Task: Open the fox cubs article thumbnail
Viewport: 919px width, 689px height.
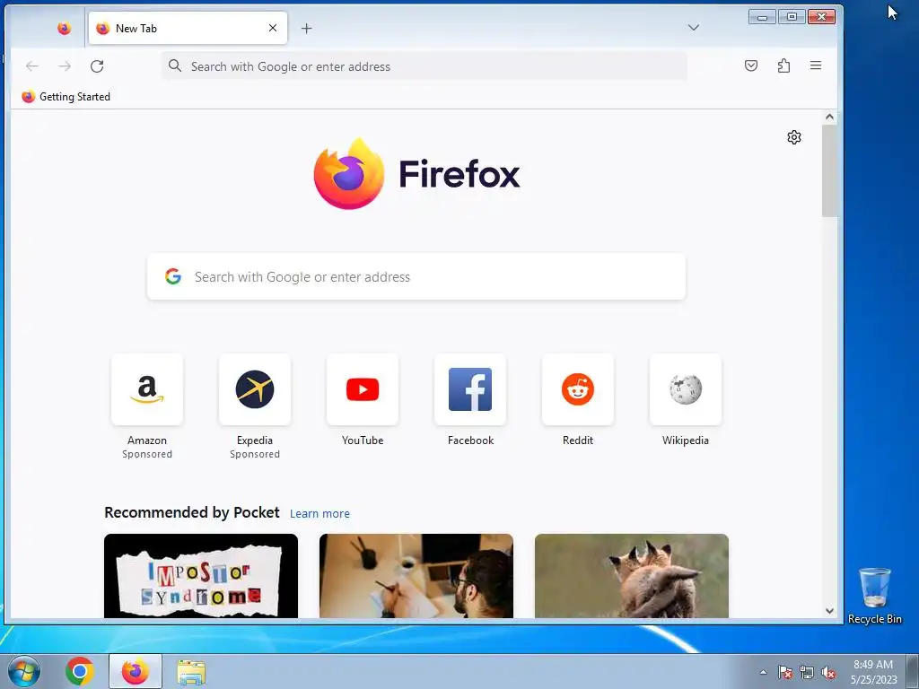Action: pos(632,576)
